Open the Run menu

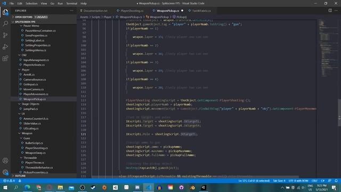tap(60, 3)
